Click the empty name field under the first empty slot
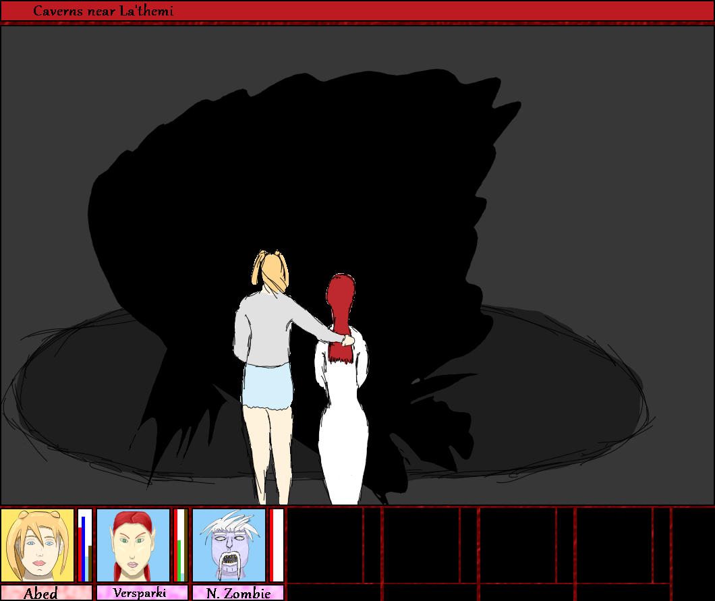This screenshot has width=715, height=601. click(x=333, y=592)
